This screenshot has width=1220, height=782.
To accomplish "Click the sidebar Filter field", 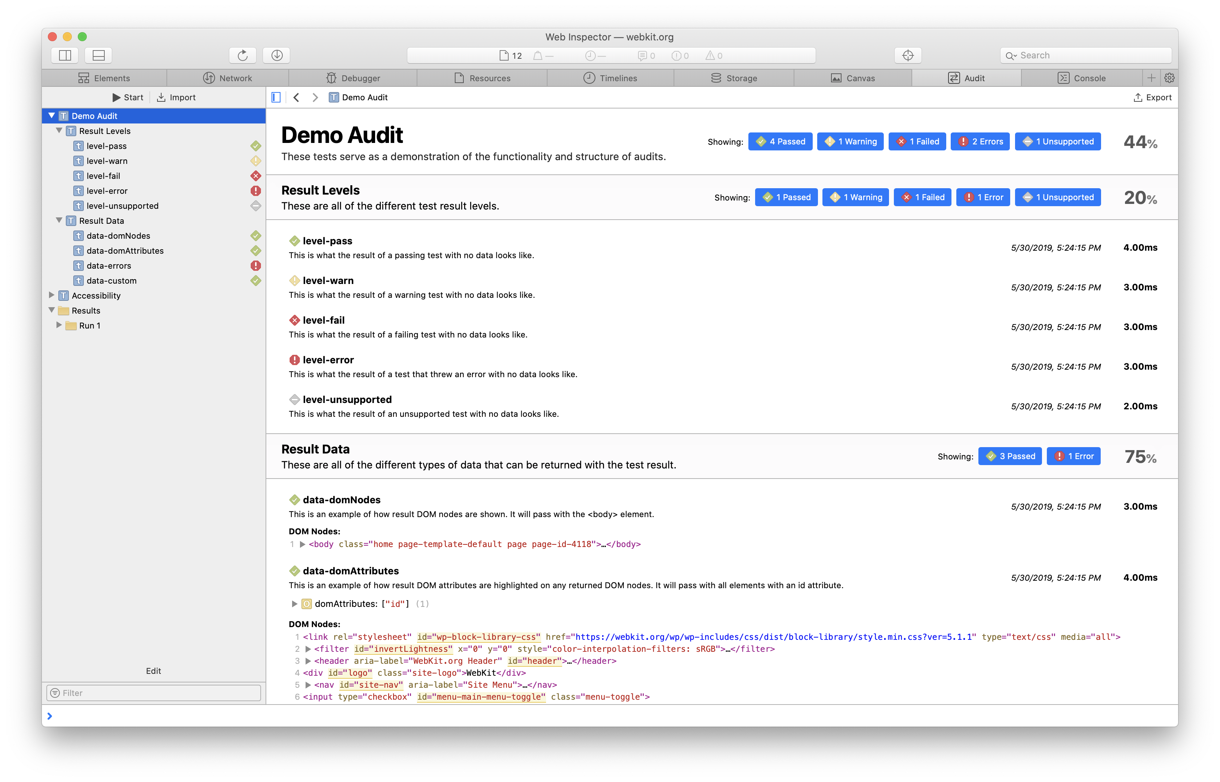I will 153,693.
